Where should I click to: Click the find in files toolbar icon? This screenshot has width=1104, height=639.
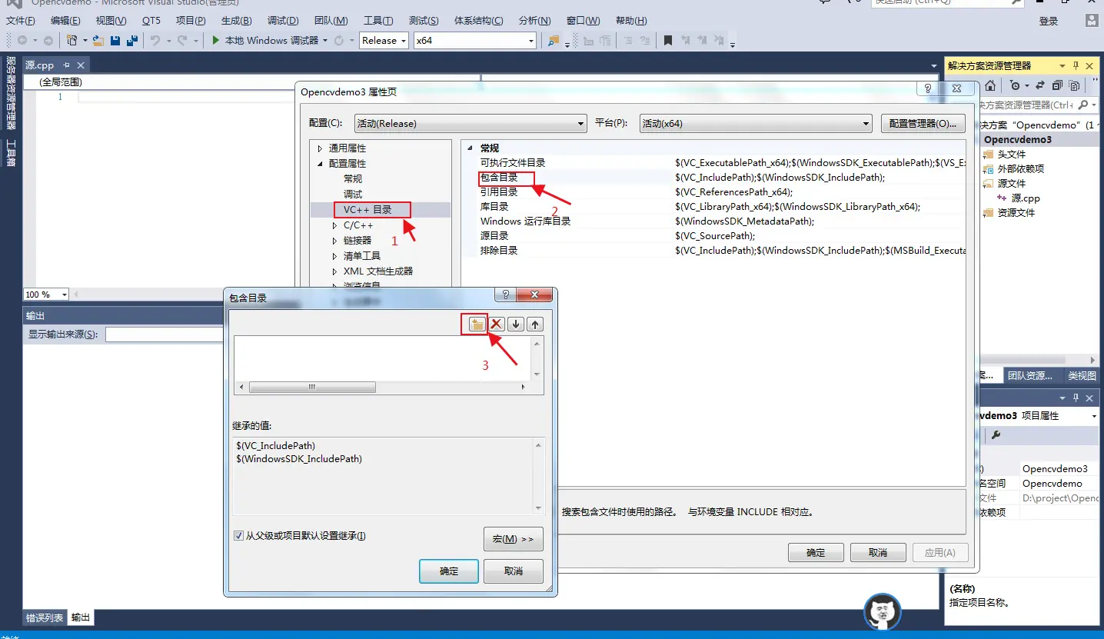tap(554, 40)
